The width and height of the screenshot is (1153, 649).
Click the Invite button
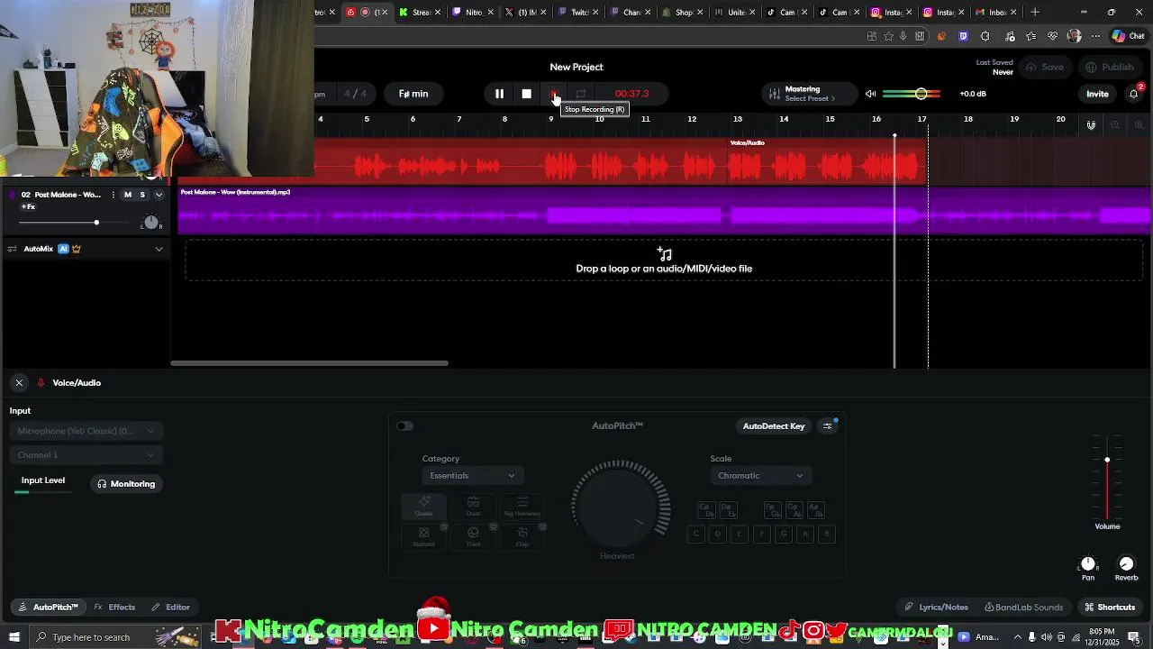(1097, 94)
